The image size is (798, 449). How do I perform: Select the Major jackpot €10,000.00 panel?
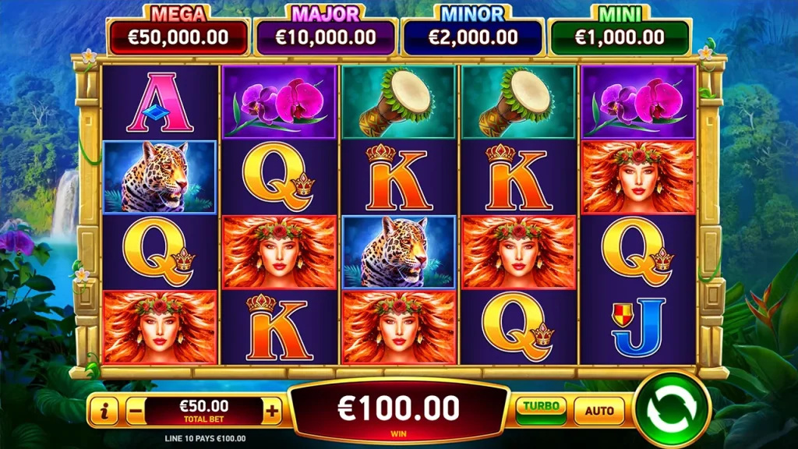click(x=326, y=37)
